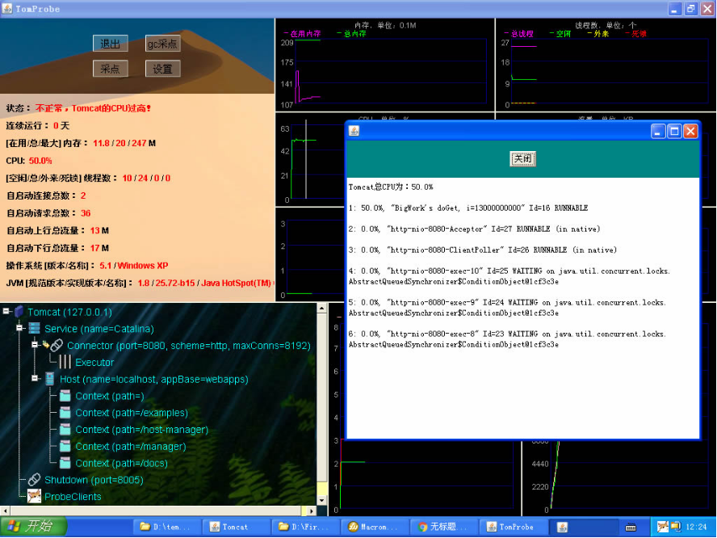Click the 退出 exit button
The image size is (717, 538).
point(110,44)
